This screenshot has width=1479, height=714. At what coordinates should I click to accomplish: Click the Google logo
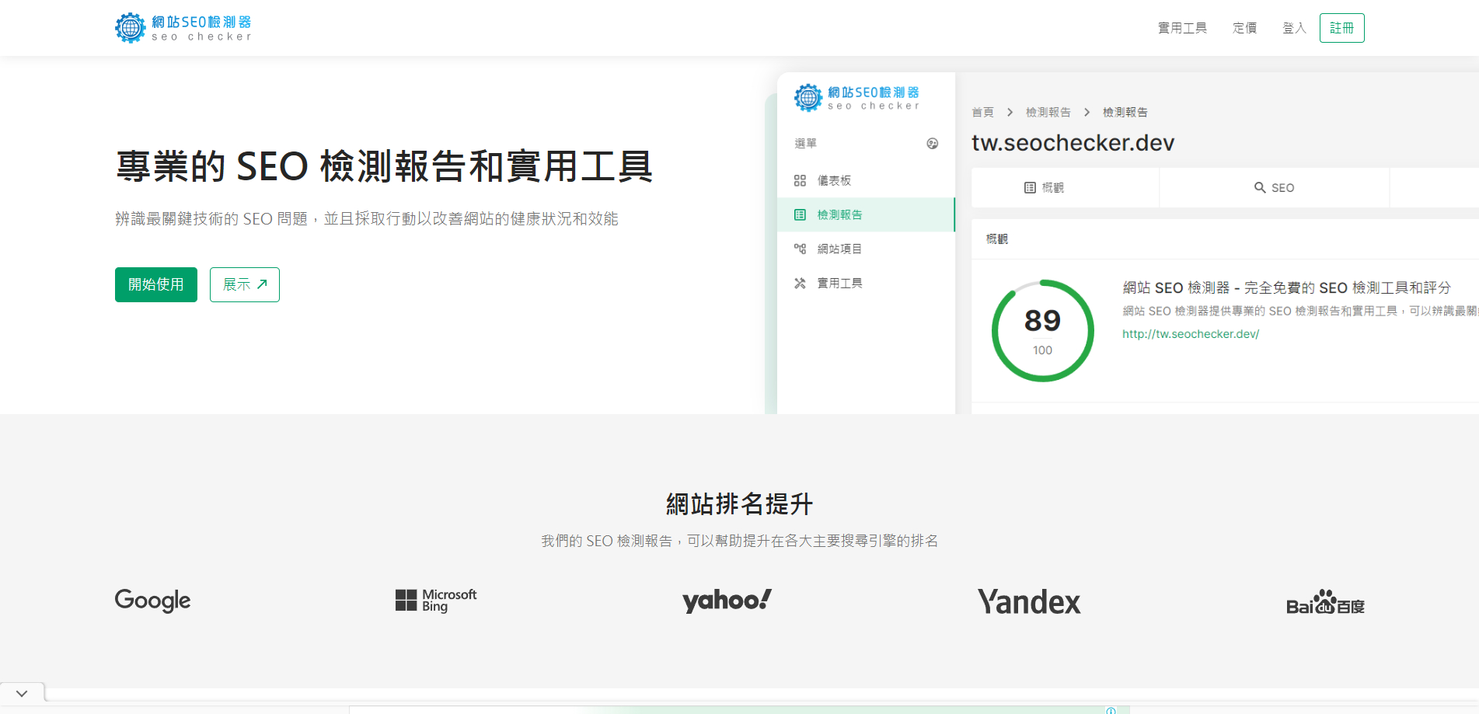tap(152, 601)
